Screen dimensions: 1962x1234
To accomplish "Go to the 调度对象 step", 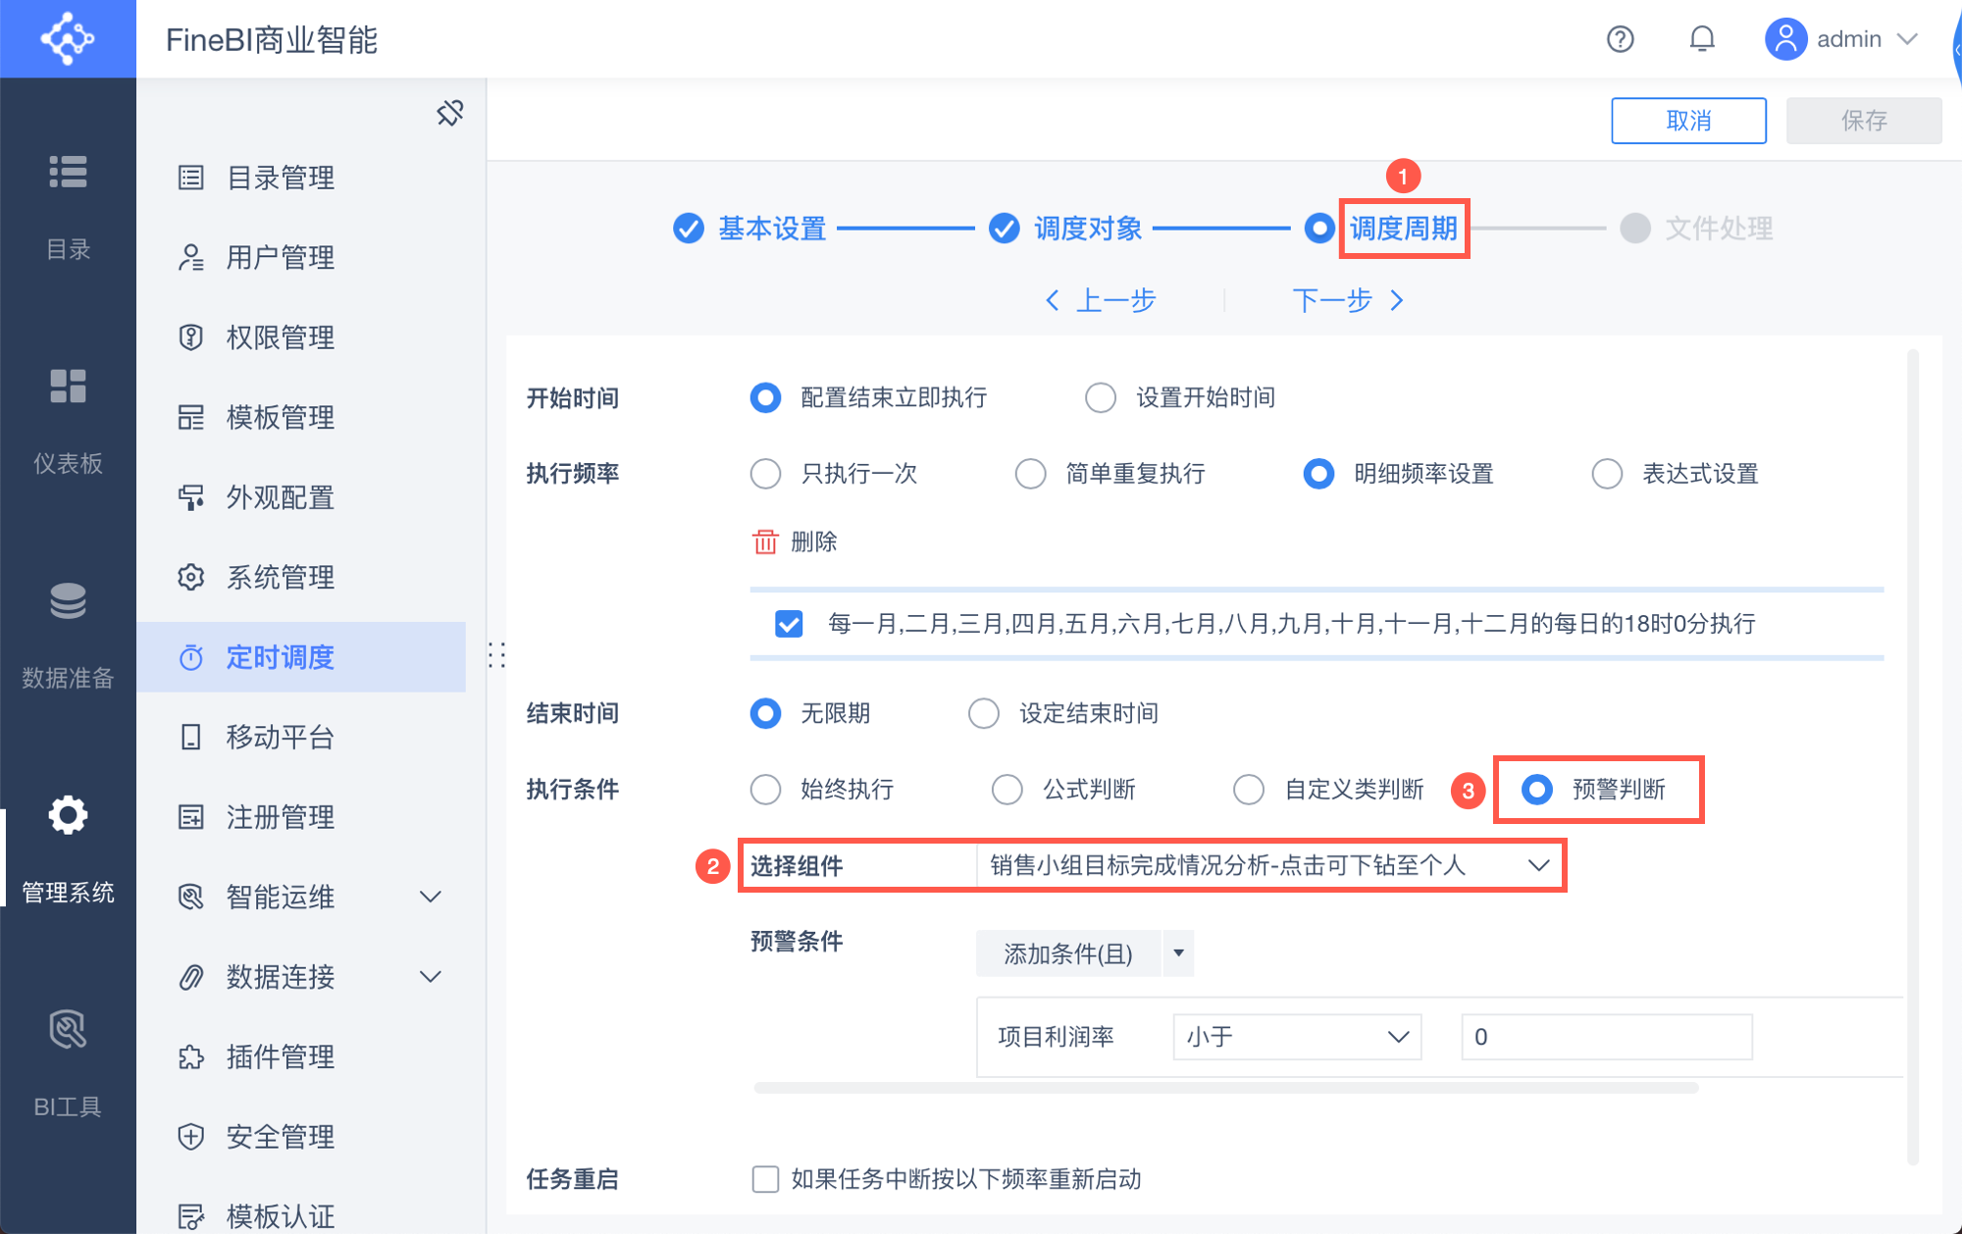I will (1087, 229).
